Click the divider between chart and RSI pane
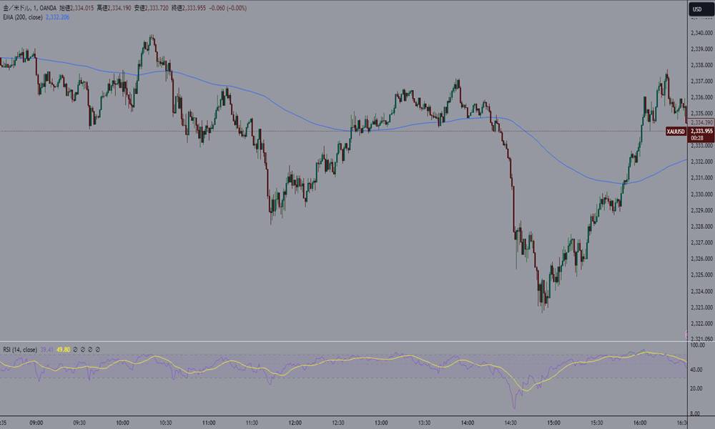This screenshot has height=429, width=715. pos(343,342)
